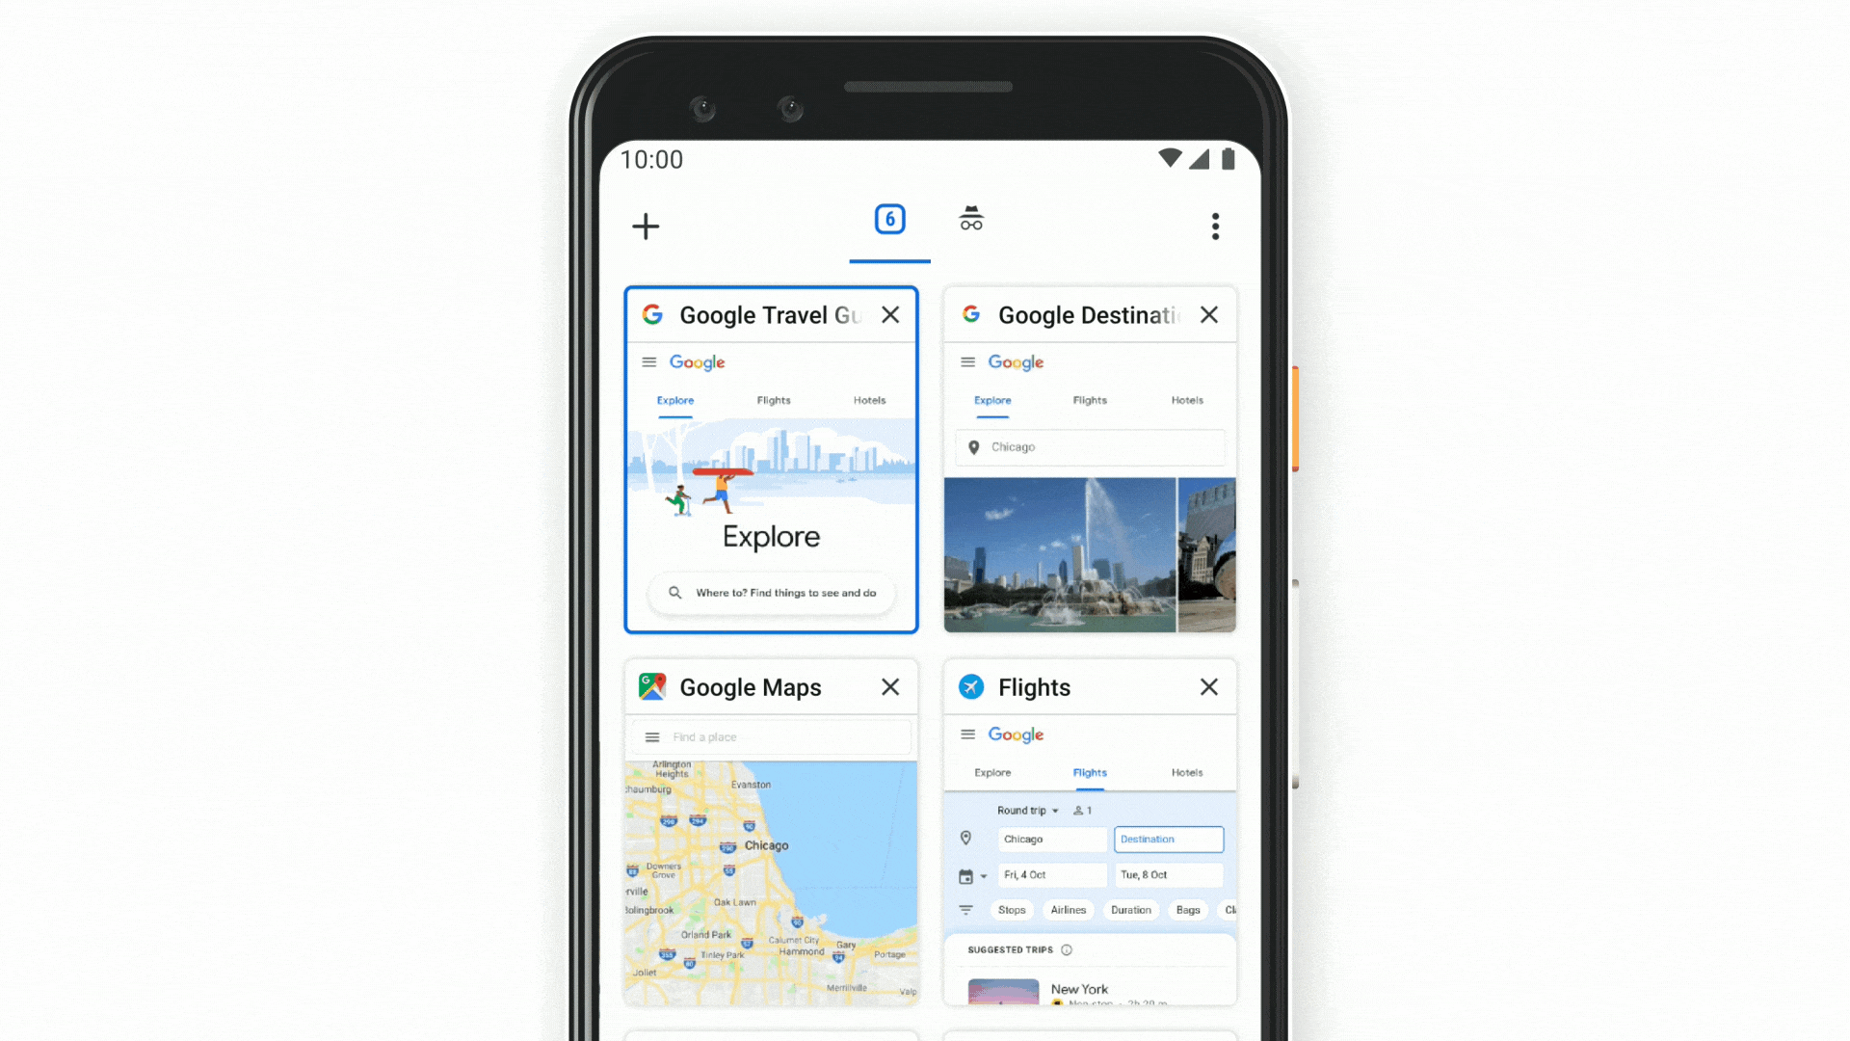Screen dimensions: 1850x1041
Task: Select the Explore tab in Google Travel
Action: [676, 400]
